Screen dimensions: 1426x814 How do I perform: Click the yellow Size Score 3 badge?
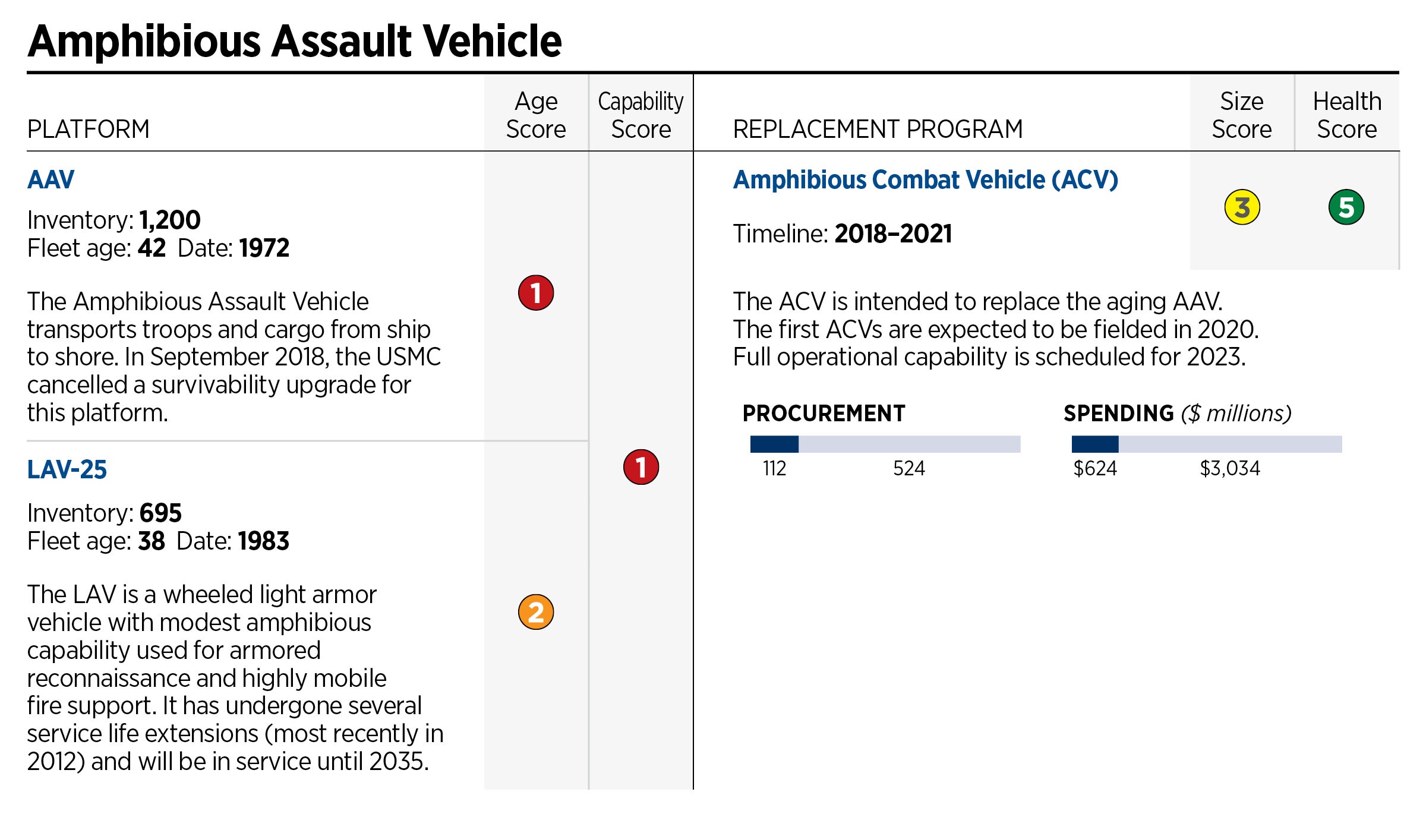point(1242,207)
